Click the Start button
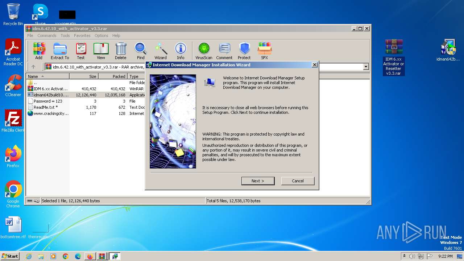This screenshot has height=261, width=464. pos(10,256)
